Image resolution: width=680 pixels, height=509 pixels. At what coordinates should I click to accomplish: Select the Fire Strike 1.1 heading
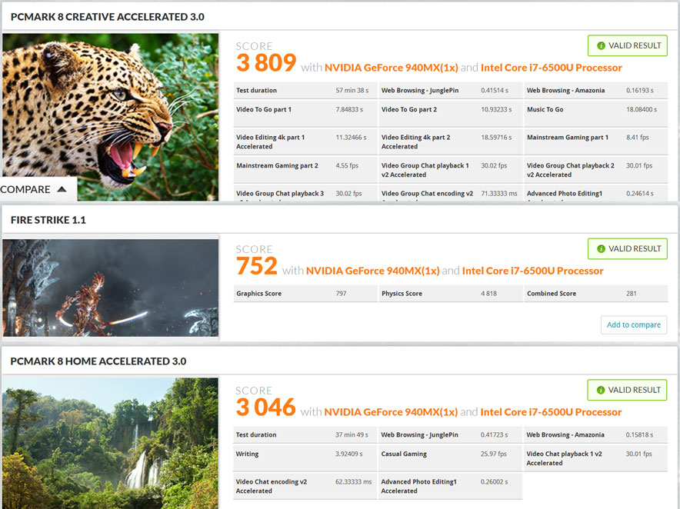click(48, 220)
